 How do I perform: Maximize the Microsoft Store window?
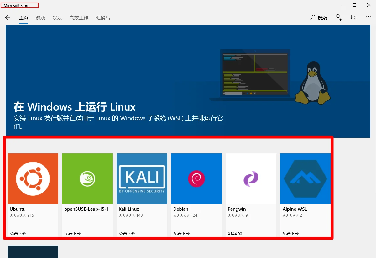point(354,5)
